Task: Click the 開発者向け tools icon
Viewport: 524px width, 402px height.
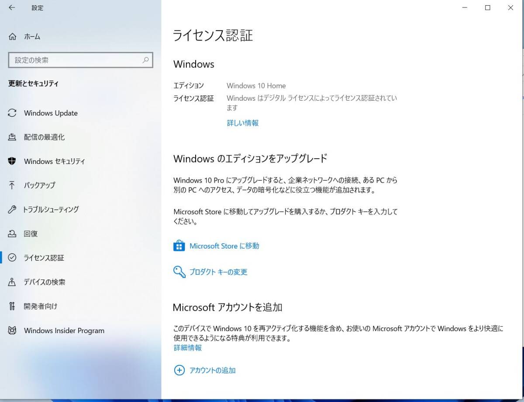Action: 12,306
